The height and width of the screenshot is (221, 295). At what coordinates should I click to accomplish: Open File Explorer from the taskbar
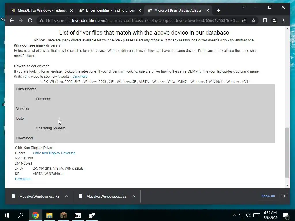(x=49, y=215)
